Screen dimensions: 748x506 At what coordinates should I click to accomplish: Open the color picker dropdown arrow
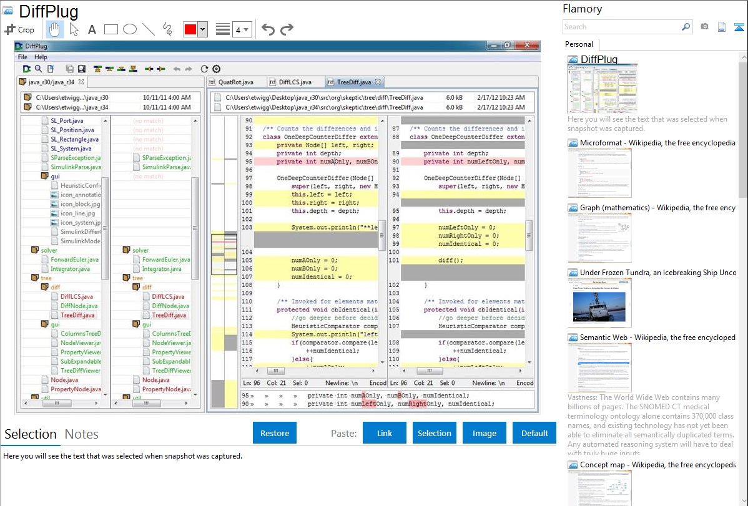[x=203, y=29]
